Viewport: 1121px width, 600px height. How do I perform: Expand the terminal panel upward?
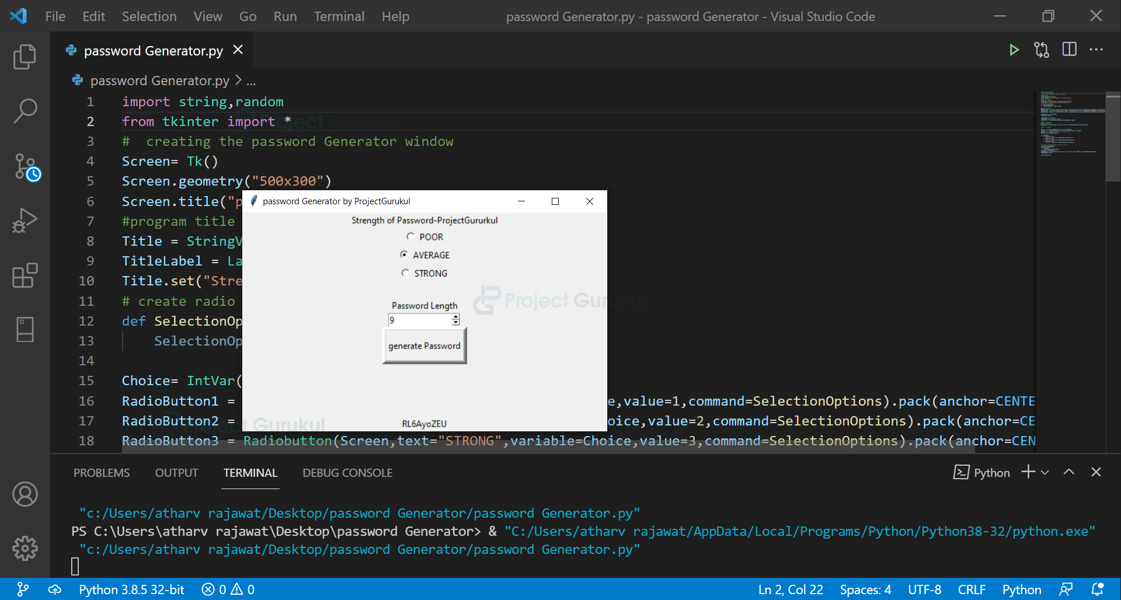1069,472
